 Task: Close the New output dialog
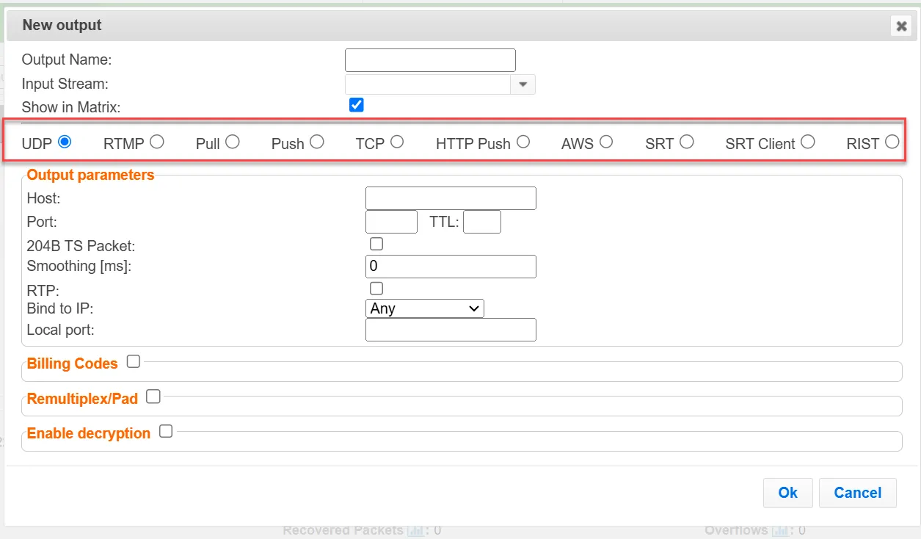coord(900,26)
